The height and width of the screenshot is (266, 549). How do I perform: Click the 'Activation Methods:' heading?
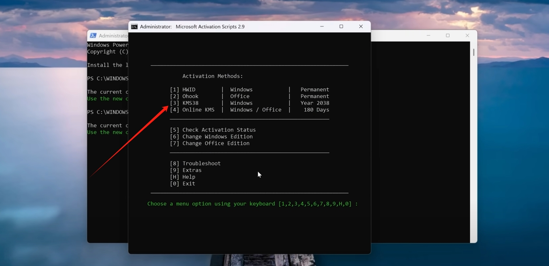coord(213,76)
